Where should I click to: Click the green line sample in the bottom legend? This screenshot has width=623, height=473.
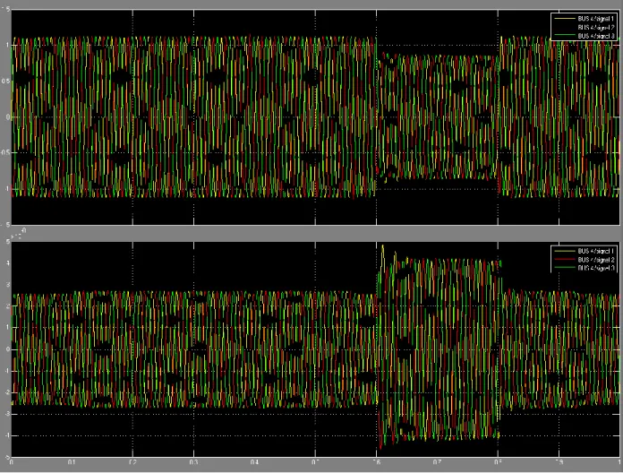pyautogui.click(x=565, y=267)
